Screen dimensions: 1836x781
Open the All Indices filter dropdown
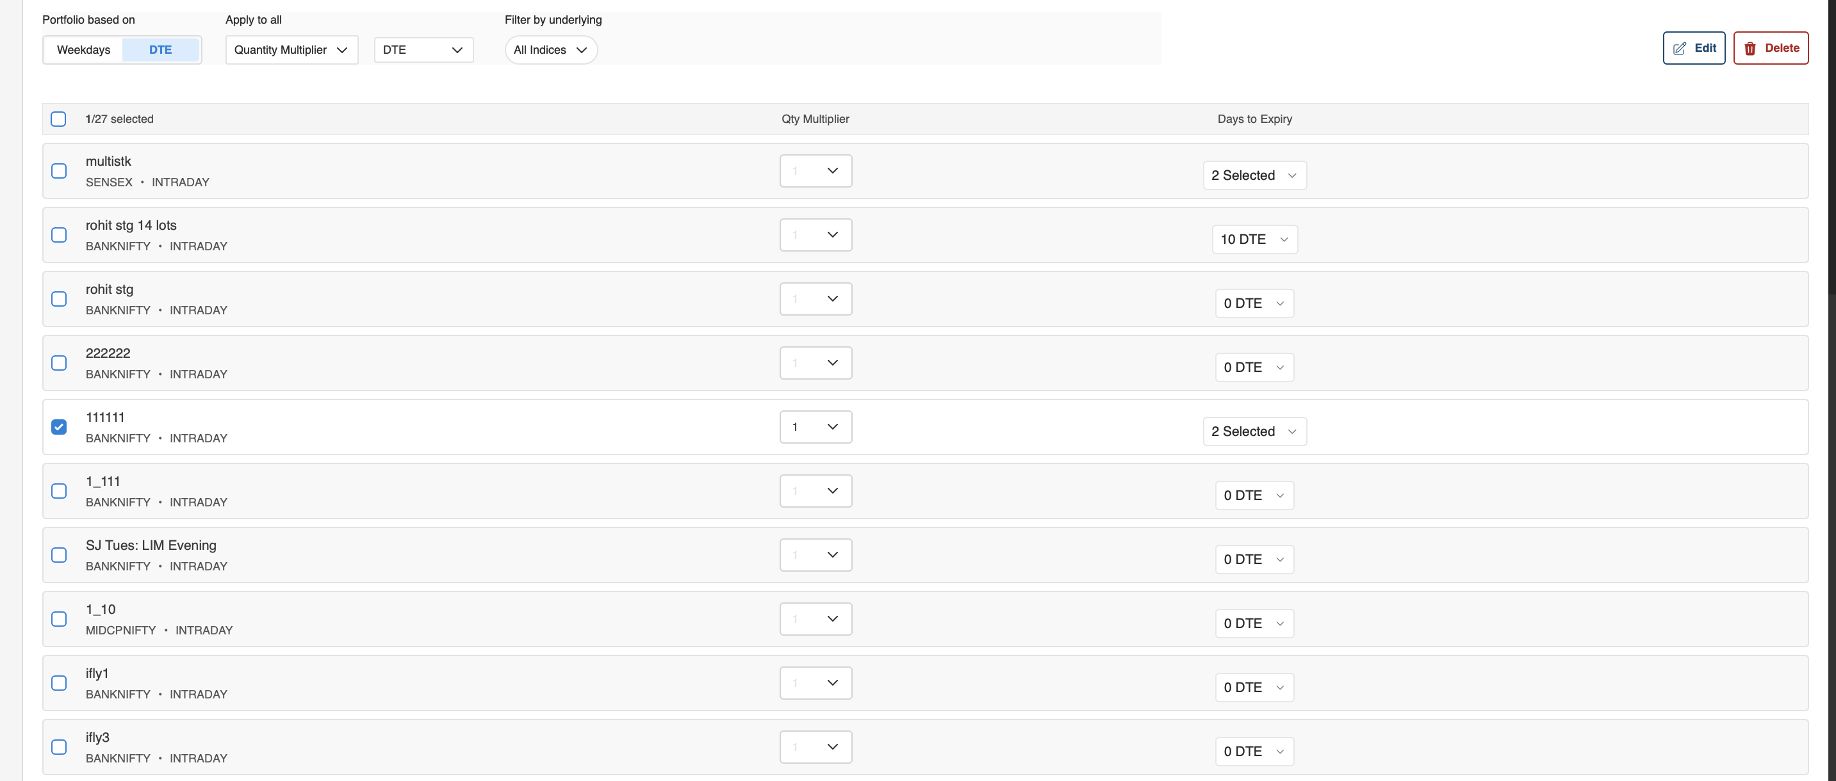click(x=550, y=49)
